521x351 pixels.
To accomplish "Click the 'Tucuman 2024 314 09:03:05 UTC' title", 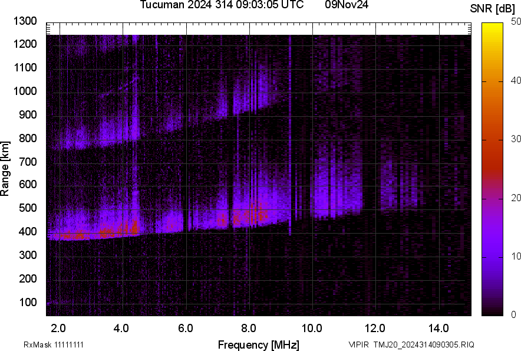I will pyautogui.click(x=222, y=5).
